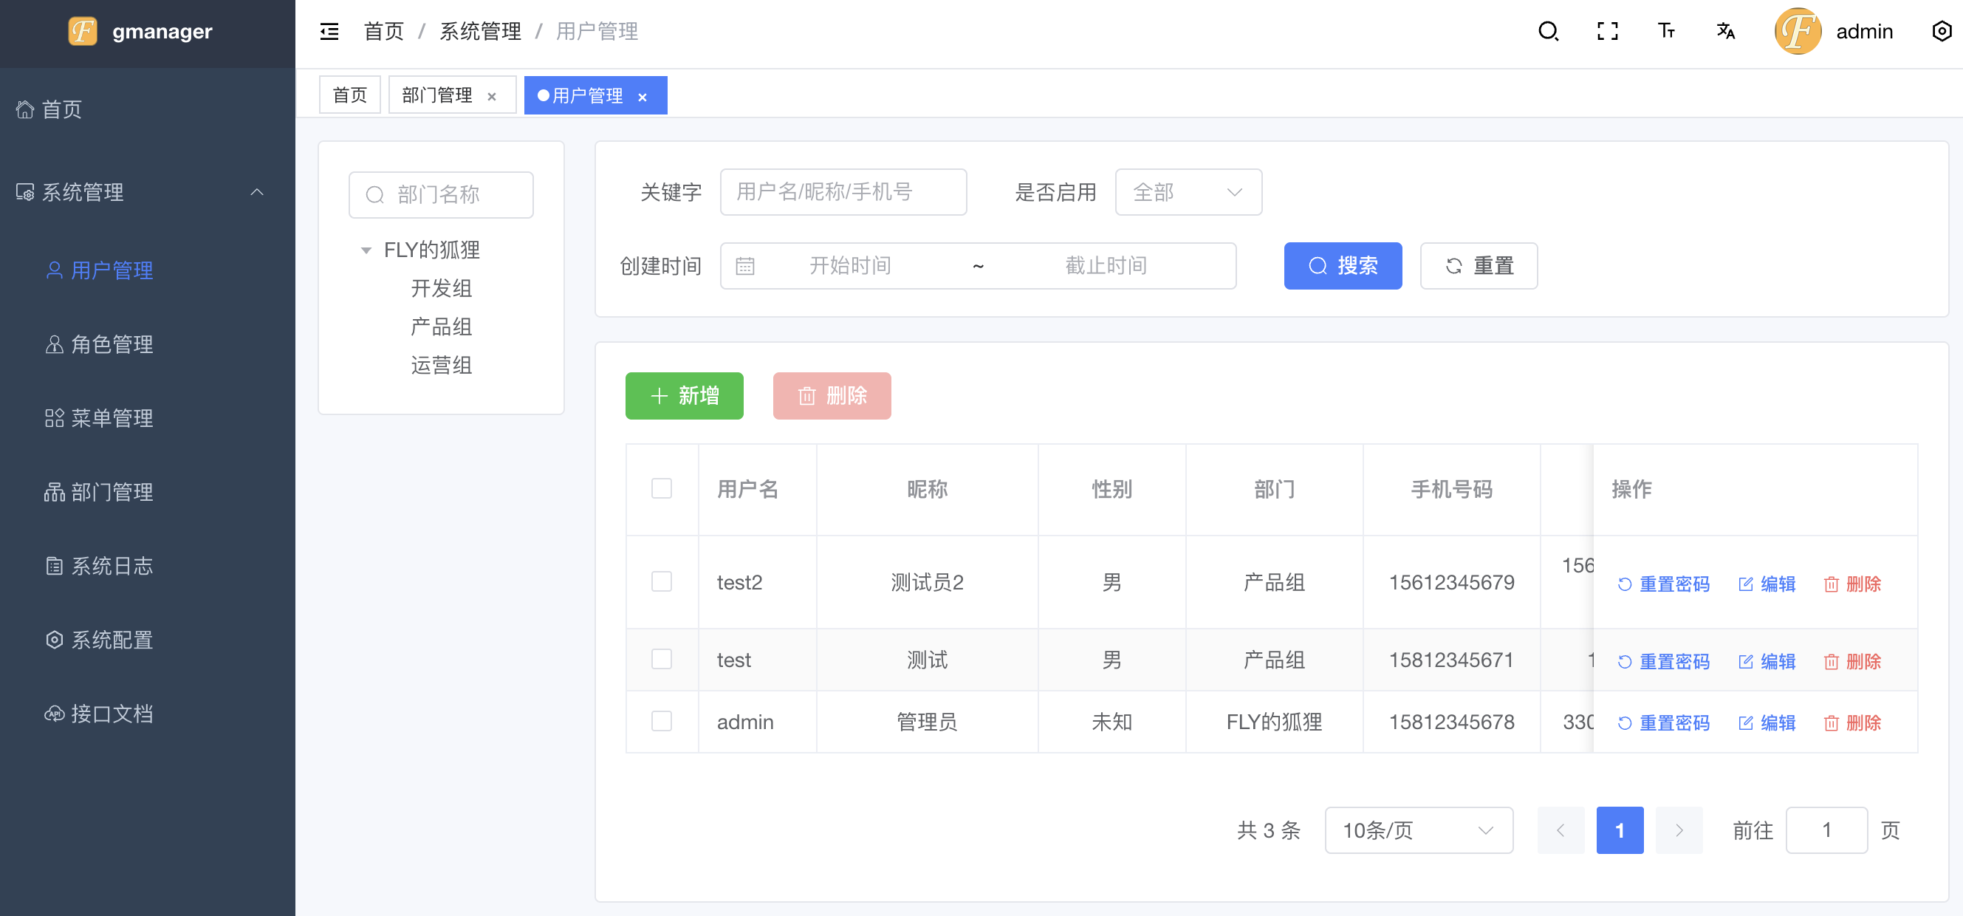Image resolution: width=1963 pixels, height=916 pixels.
Task: Open the settings hexagon icon in header
Action: pyautogui.click(x=1942, y=31)
